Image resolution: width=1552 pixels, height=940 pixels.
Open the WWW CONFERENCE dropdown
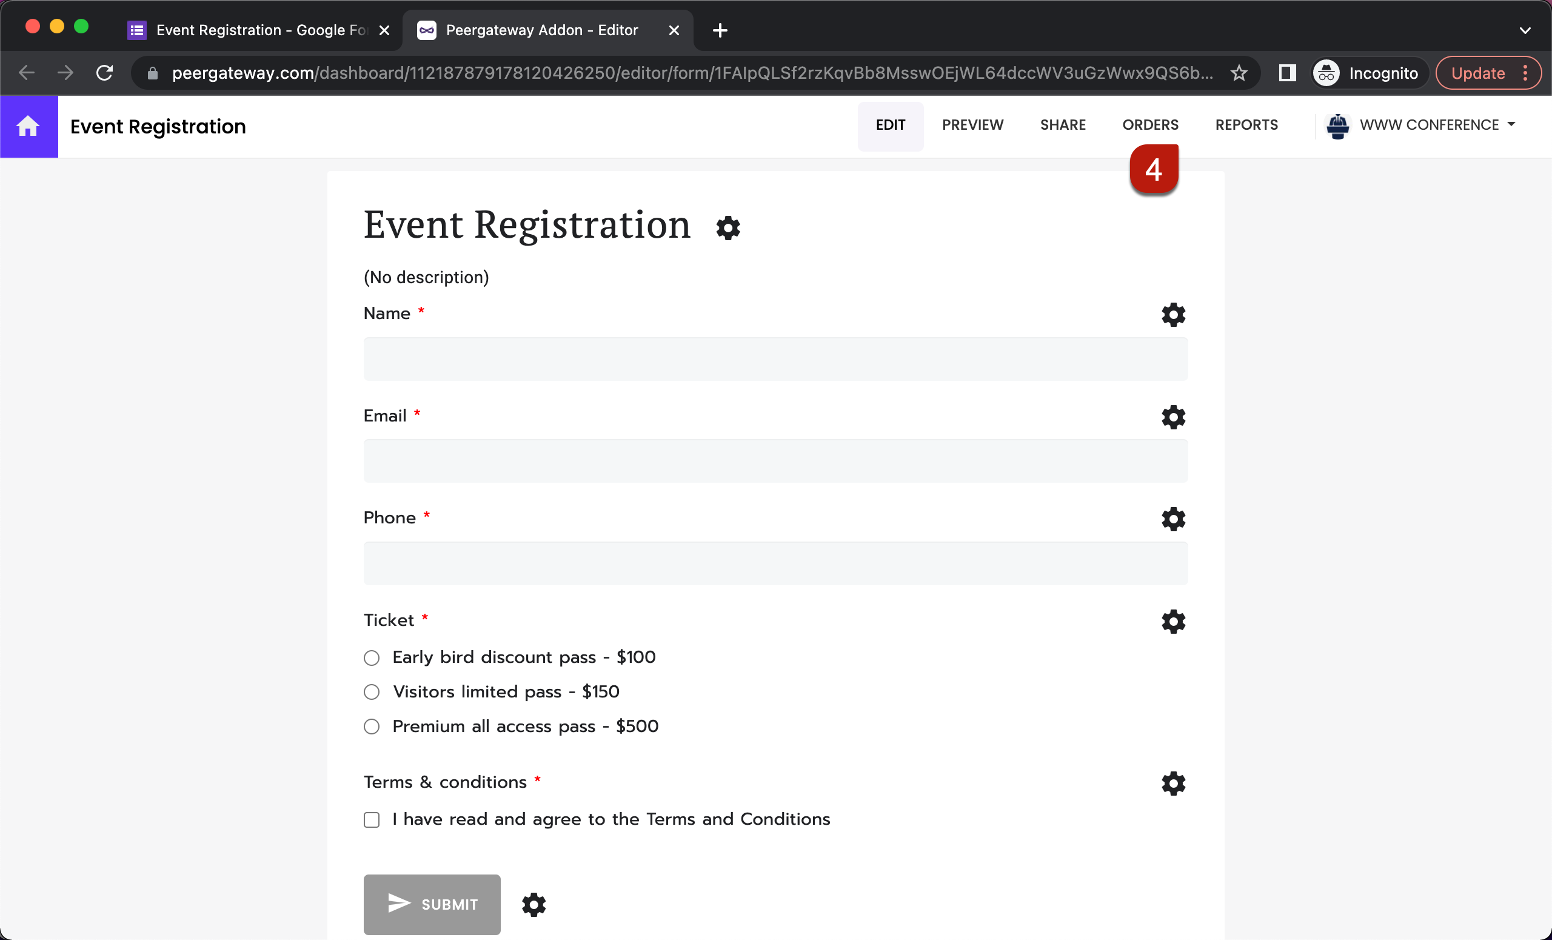pos(1436,125)
